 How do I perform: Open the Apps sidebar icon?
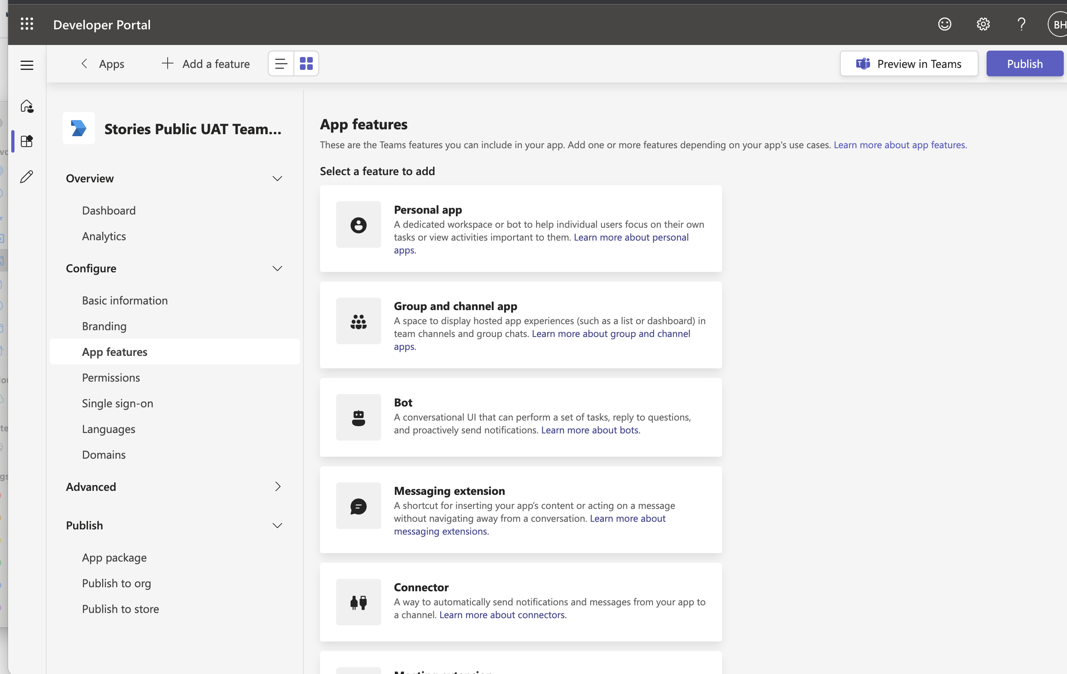tap(27, 141)
